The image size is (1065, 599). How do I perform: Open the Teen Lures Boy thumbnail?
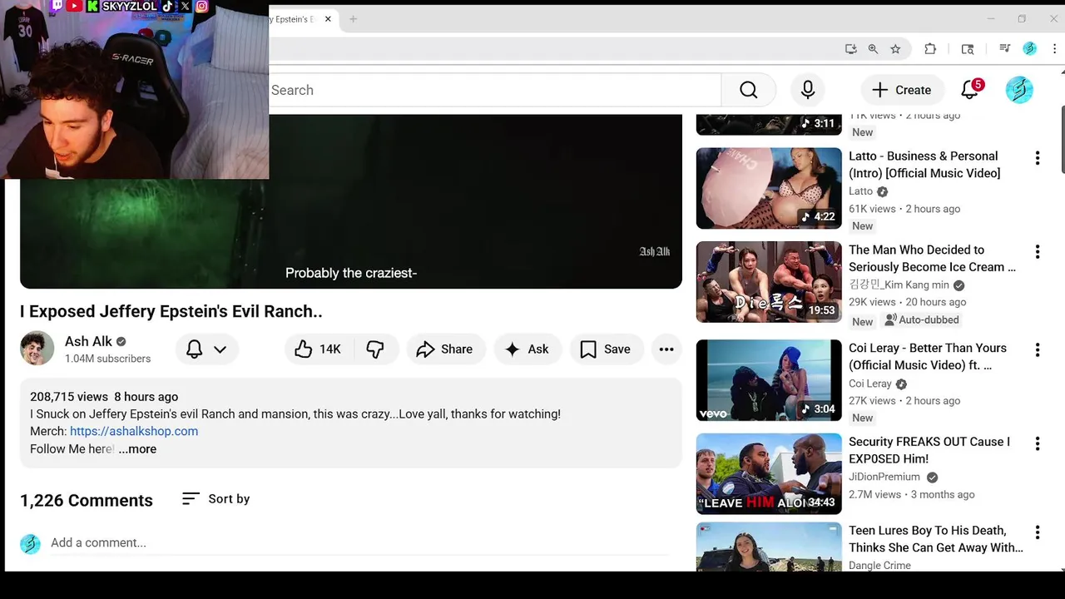769,547
